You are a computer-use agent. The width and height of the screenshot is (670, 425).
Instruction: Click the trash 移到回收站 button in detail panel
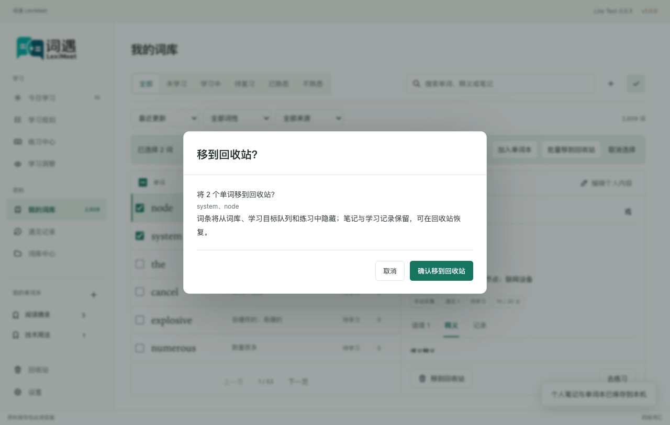[x=442, y=378]
